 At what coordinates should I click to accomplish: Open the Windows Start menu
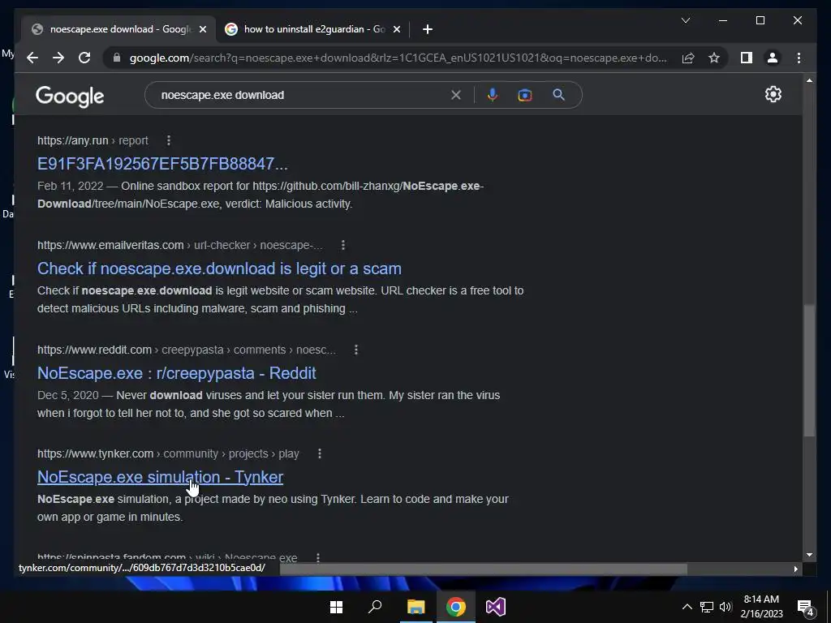(336, 607)
